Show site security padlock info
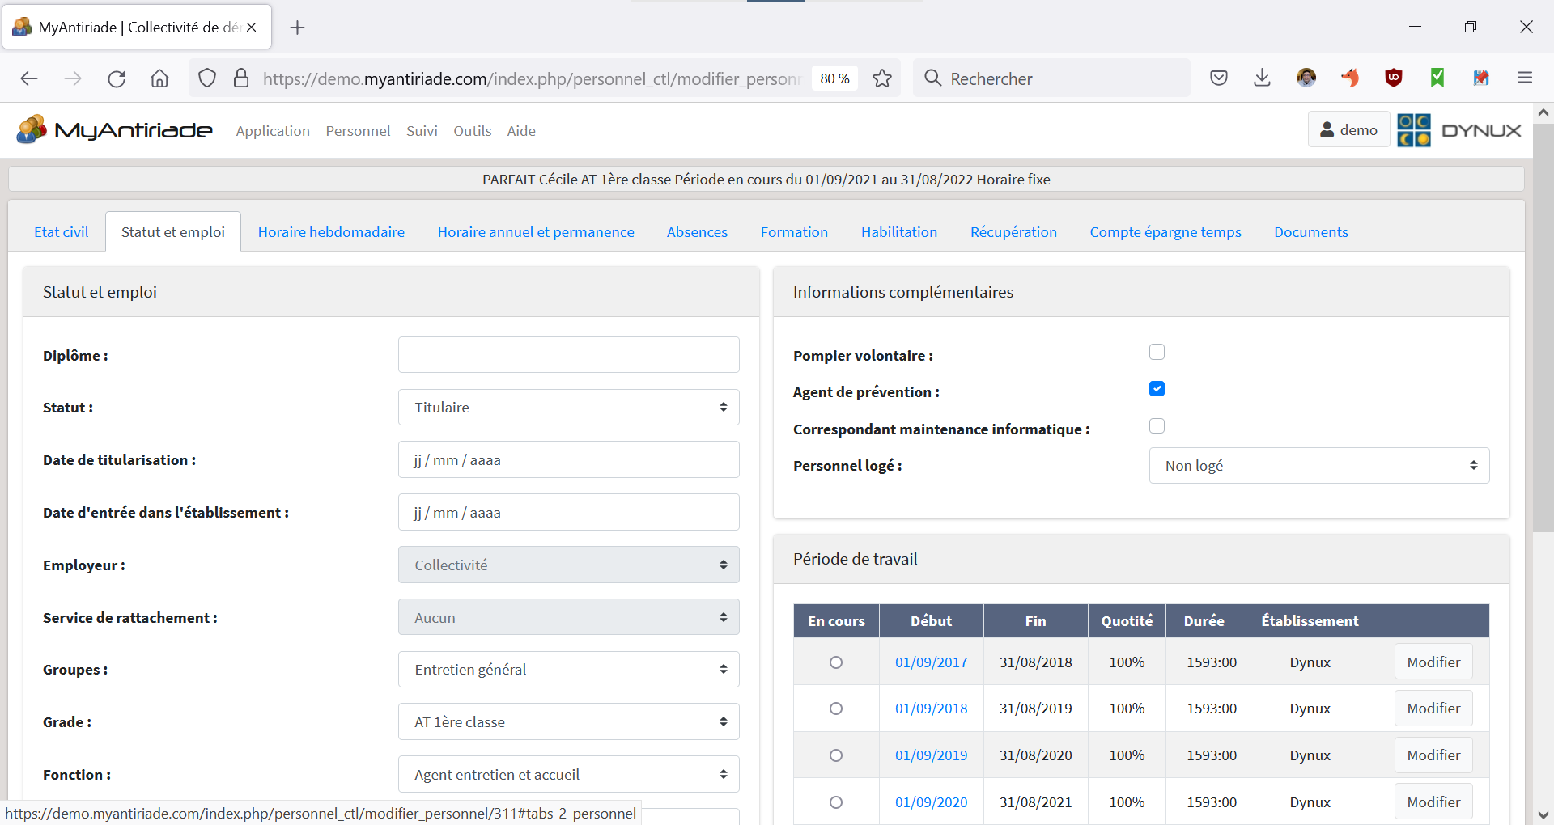1554x825 pixels. (241, 78)
